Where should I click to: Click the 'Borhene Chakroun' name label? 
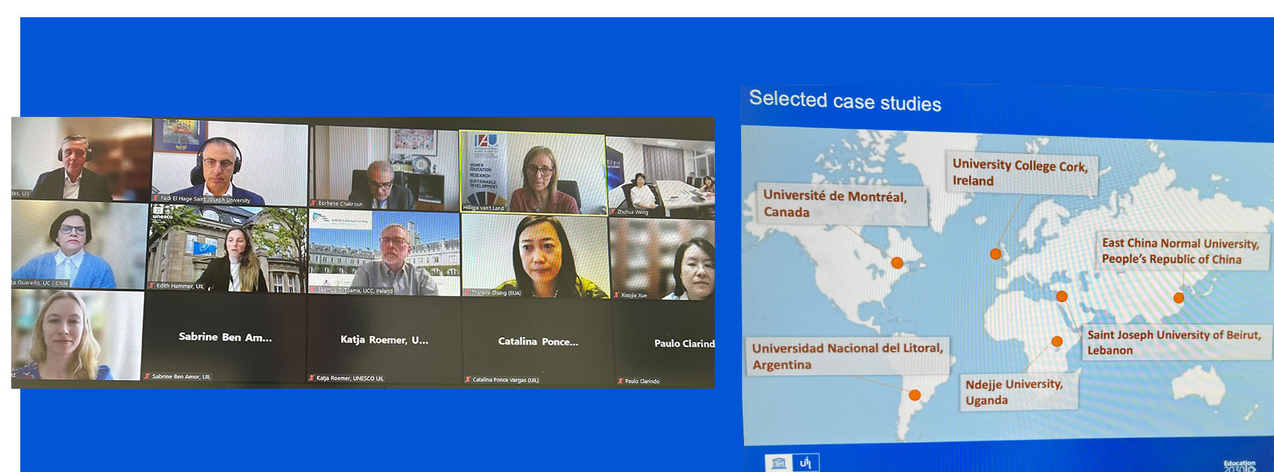(340, 204)
